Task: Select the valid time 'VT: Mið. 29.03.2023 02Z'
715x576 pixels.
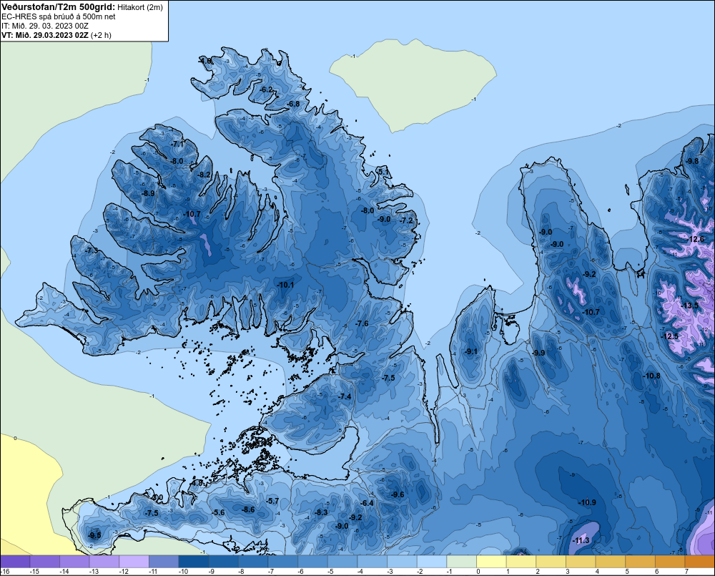Action: pyautogui.click(x=44, y=35)
